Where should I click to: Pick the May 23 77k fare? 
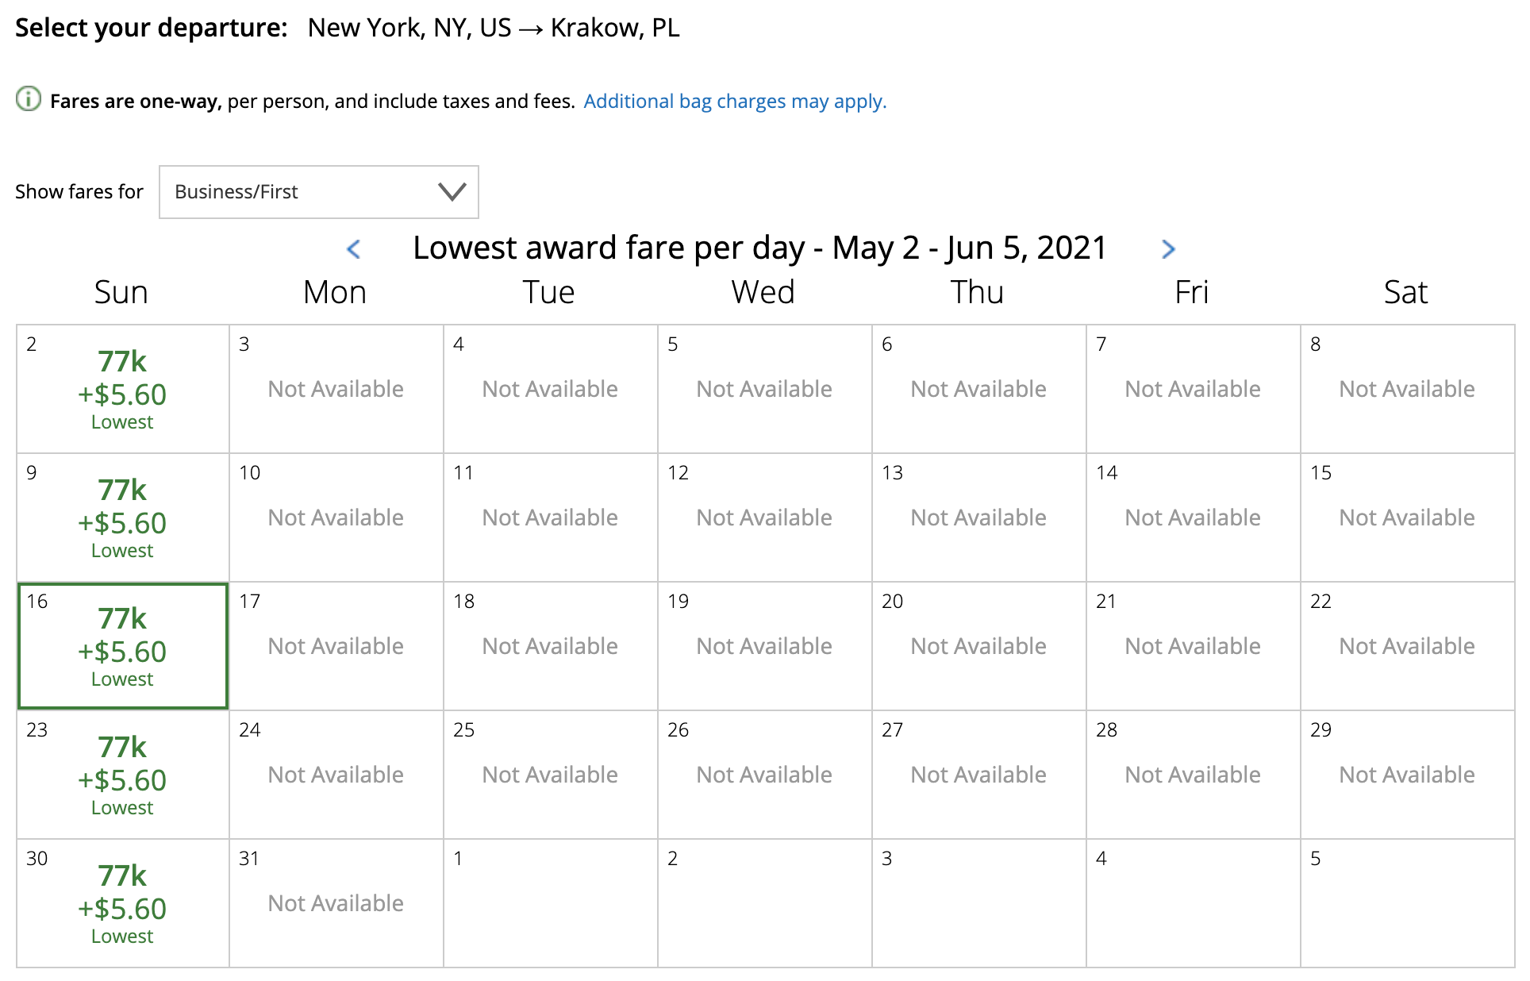click(x=123, y=775)
